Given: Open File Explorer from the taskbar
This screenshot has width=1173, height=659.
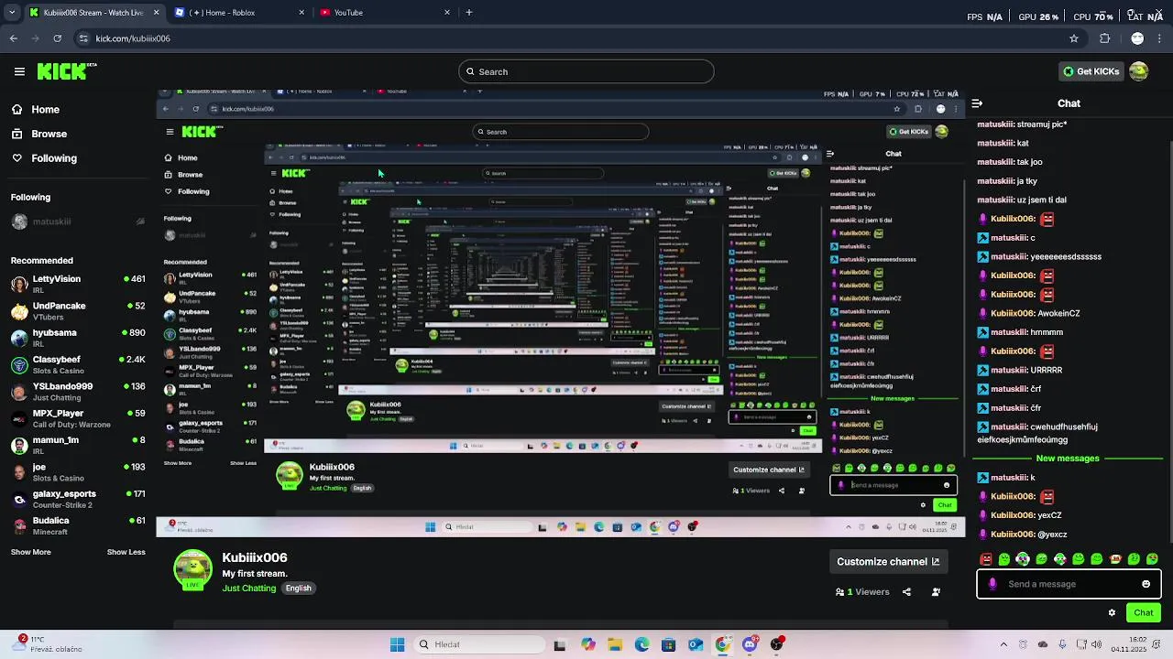Looking at the screenshot, I should (615, 644).
